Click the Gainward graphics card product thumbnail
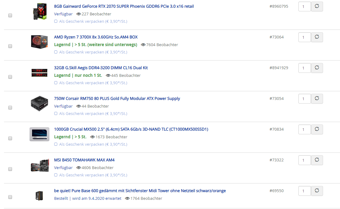340x209 pixels. point(39,11)
